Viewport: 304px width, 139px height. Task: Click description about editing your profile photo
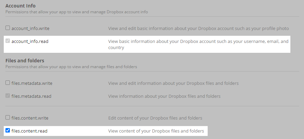click(x=198, y=29)
